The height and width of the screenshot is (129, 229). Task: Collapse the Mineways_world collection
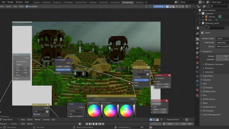click(x=200, y=23)
